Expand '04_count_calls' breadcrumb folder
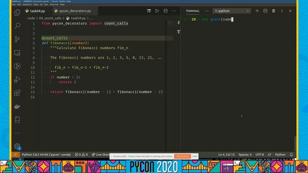 click(x=50, y=18)
